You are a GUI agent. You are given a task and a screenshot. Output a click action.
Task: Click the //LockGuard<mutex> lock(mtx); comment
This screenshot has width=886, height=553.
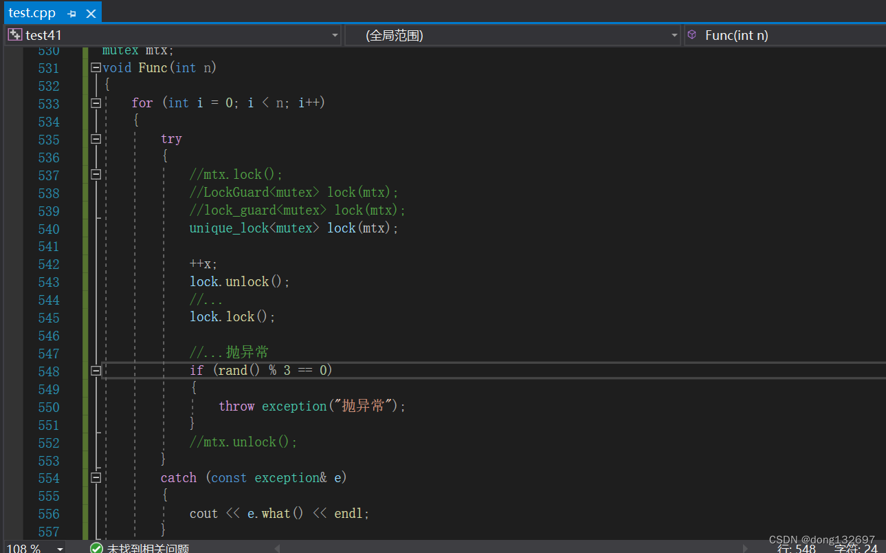coord(294,192)
